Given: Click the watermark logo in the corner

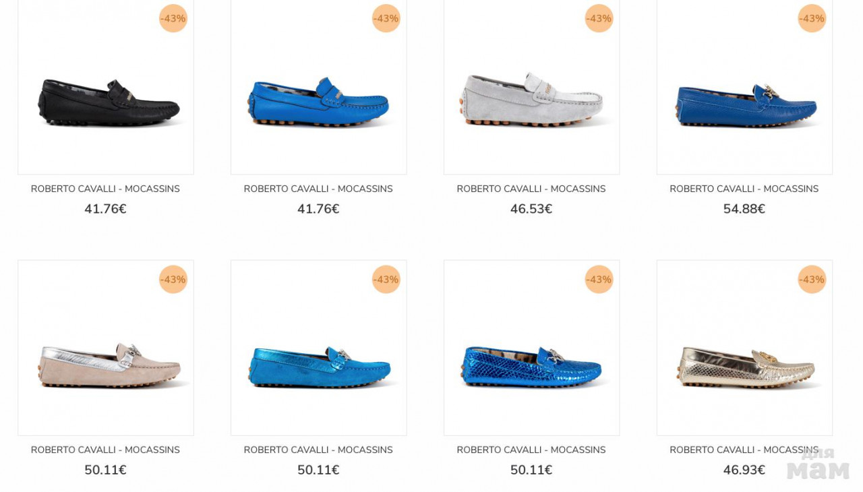Looking at the screenshot, I should (x=818, y=464).
